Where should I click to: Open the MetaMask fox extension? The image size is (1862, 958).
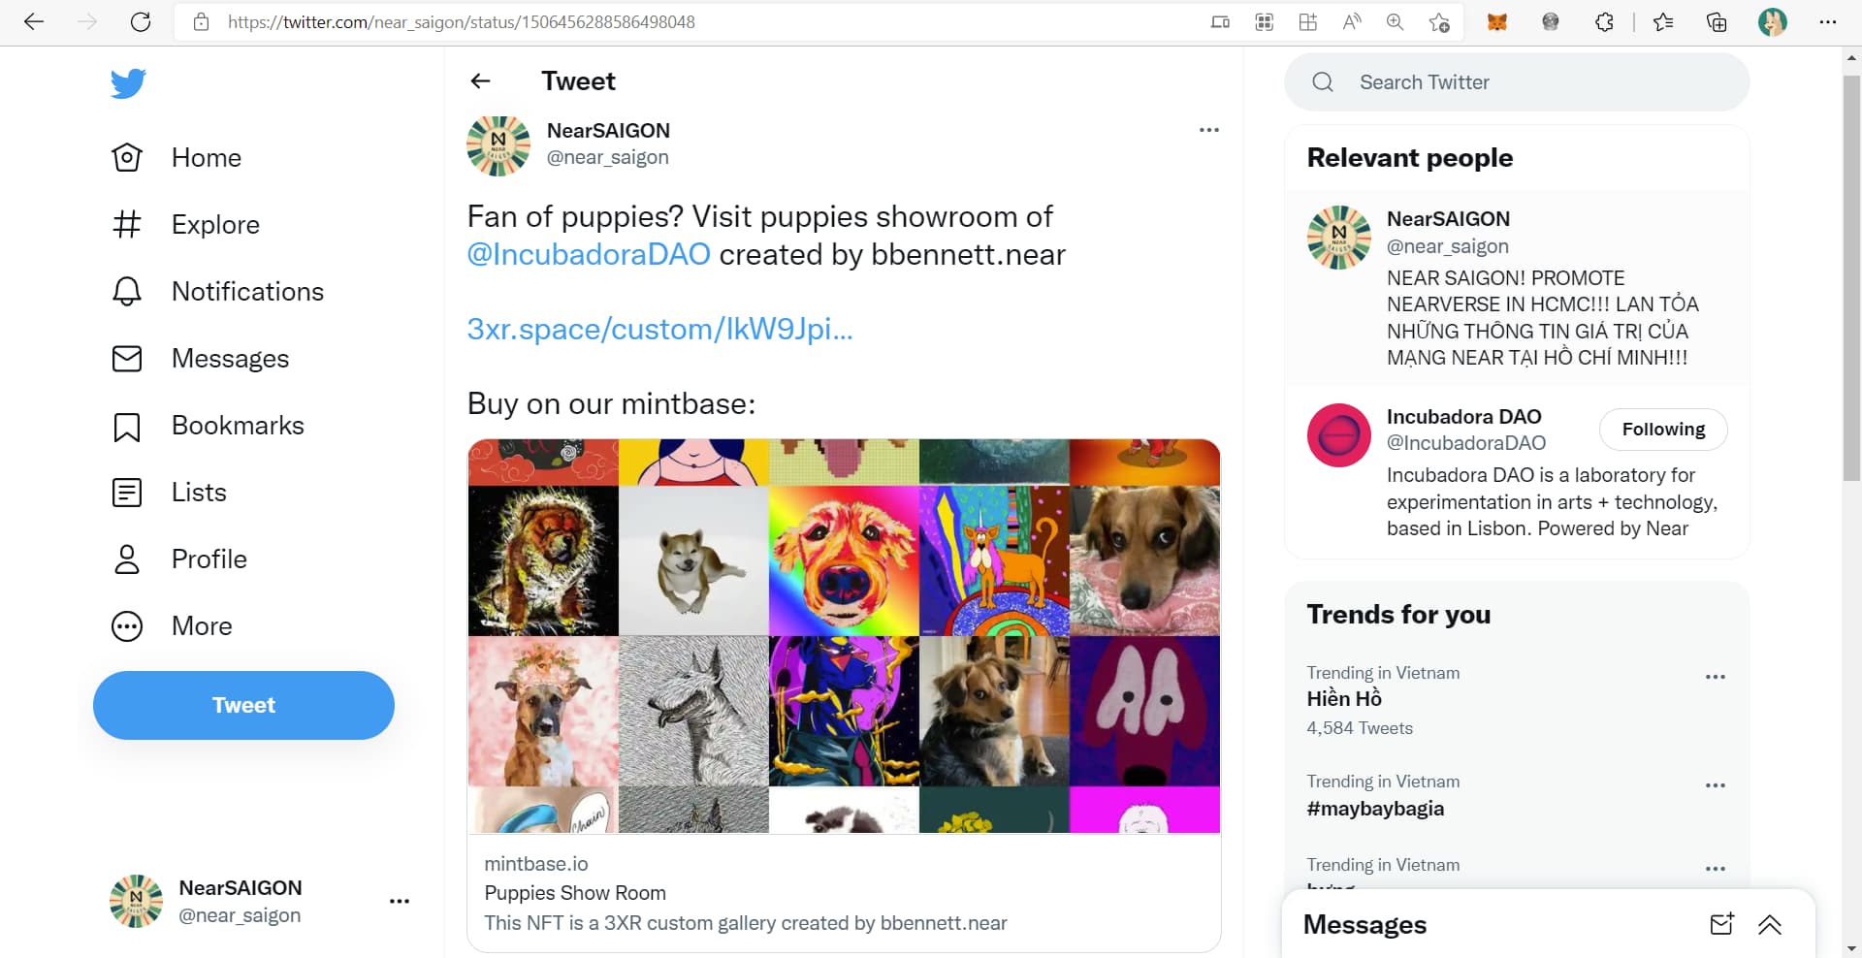pos(1497,22)
